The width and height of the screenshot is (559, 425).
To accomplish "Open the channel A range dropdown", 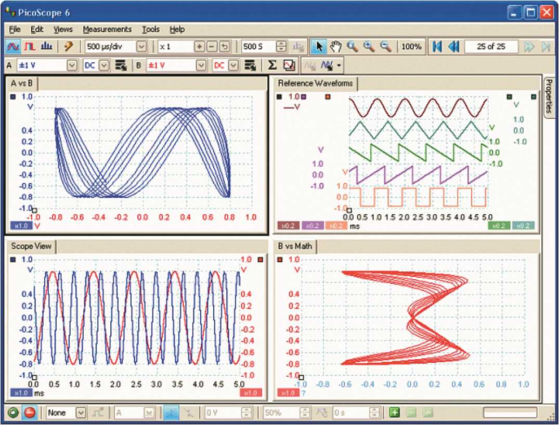I will 71,65.
